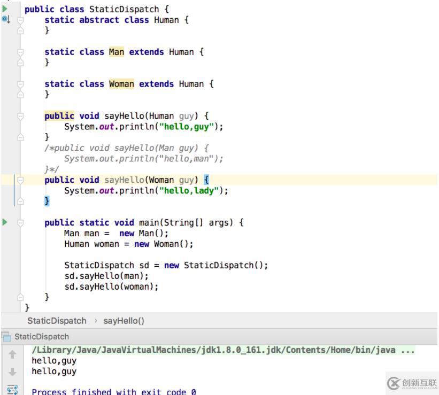Click the highlighted opening brace of sayHello(Woman)
The height and width of the screenshot is (395, 439).
click(206, 180)
